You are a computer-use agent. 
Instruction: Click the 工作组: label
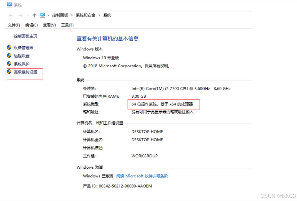click(x=89, y=156)
